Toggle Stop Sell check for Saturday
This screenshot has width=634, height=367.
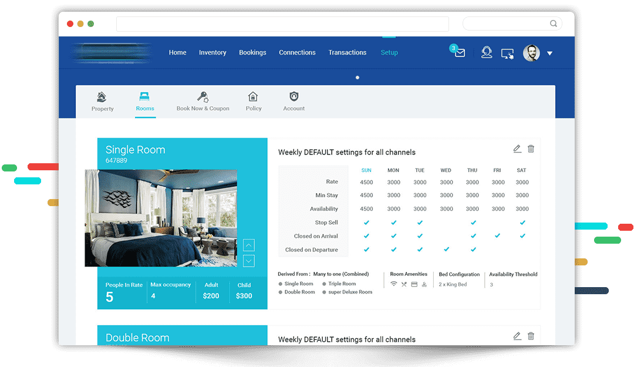[x=522, y=223]
